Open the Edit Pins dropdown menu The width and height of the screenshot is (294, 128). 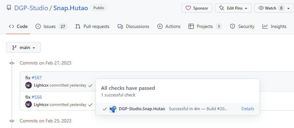(x=233, y=8)
